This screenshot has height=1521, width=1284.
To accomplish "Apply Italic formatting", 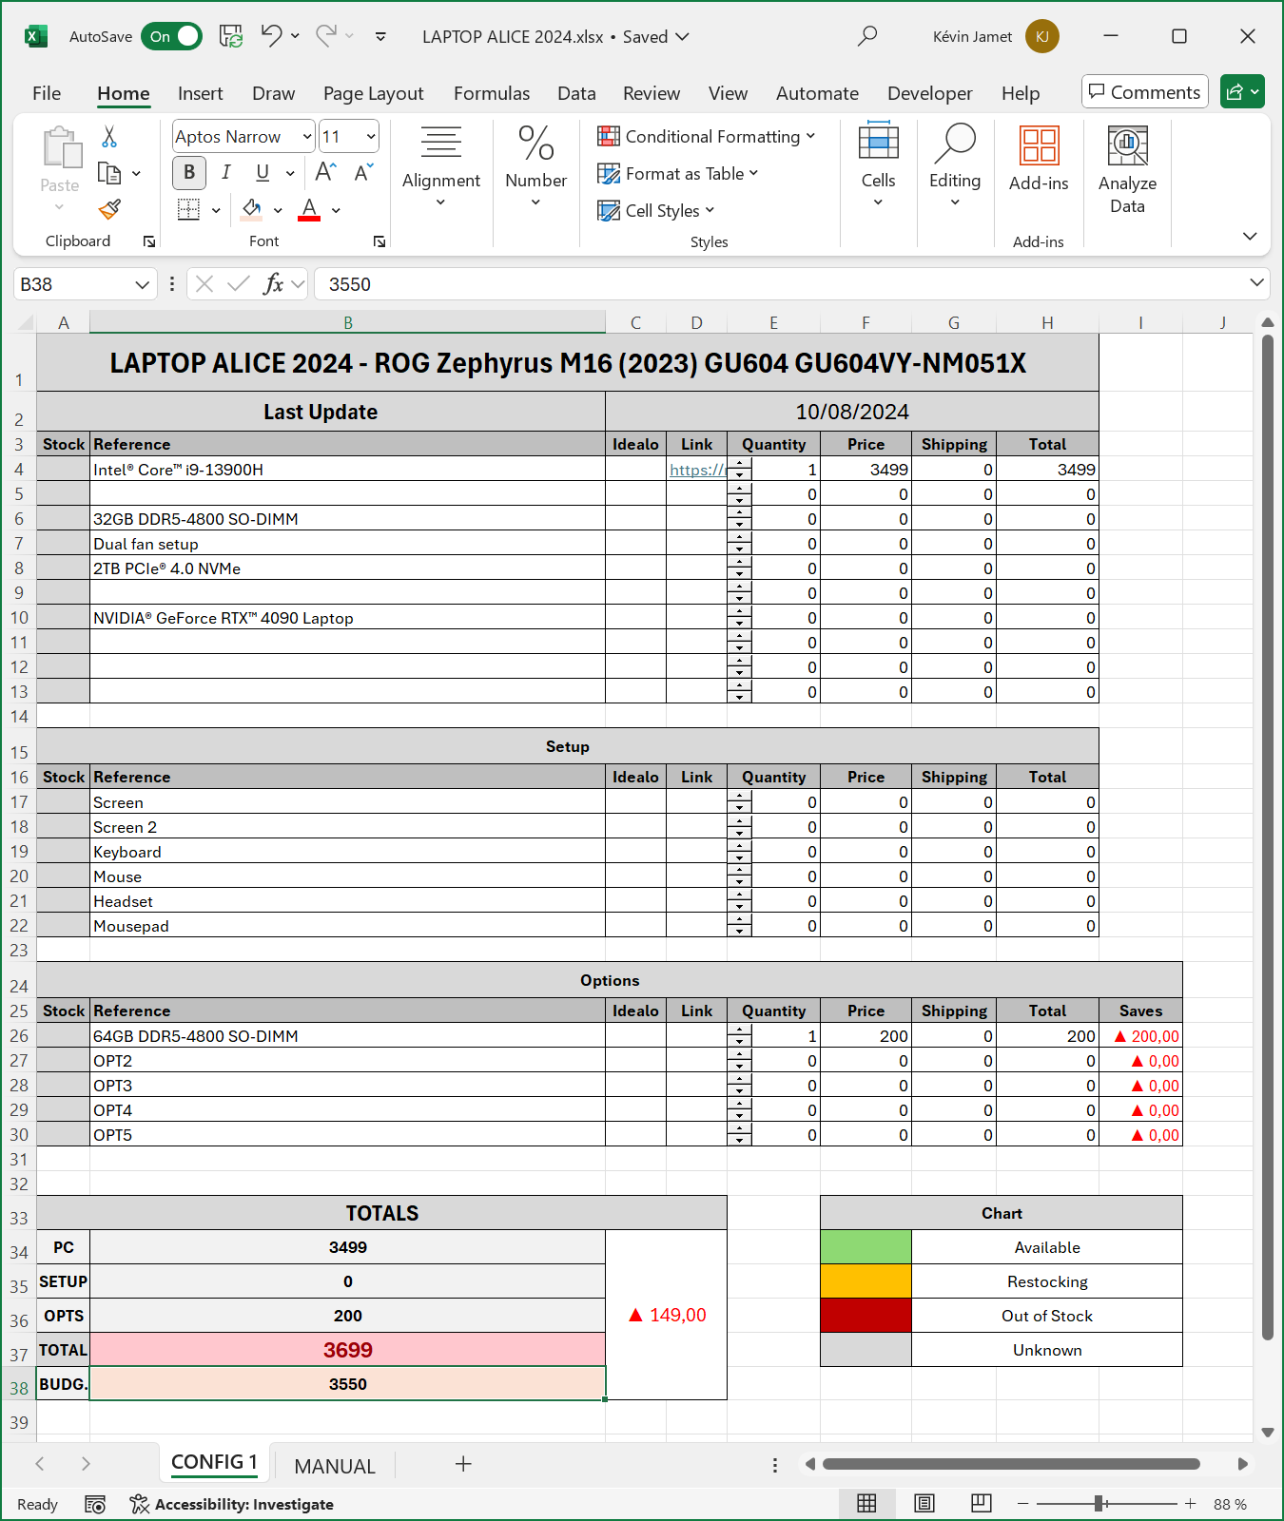I will 225,172.
